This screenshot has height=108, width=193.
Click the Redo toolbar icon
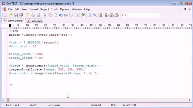66,15
